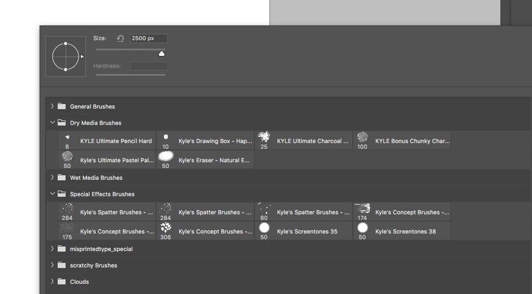Click the top roundness dot on brush preview

click(66, 44)
